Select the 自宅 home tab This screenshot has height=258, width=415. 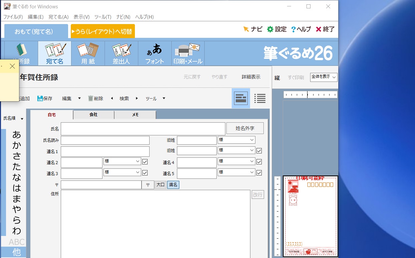[x=52, y=115]
